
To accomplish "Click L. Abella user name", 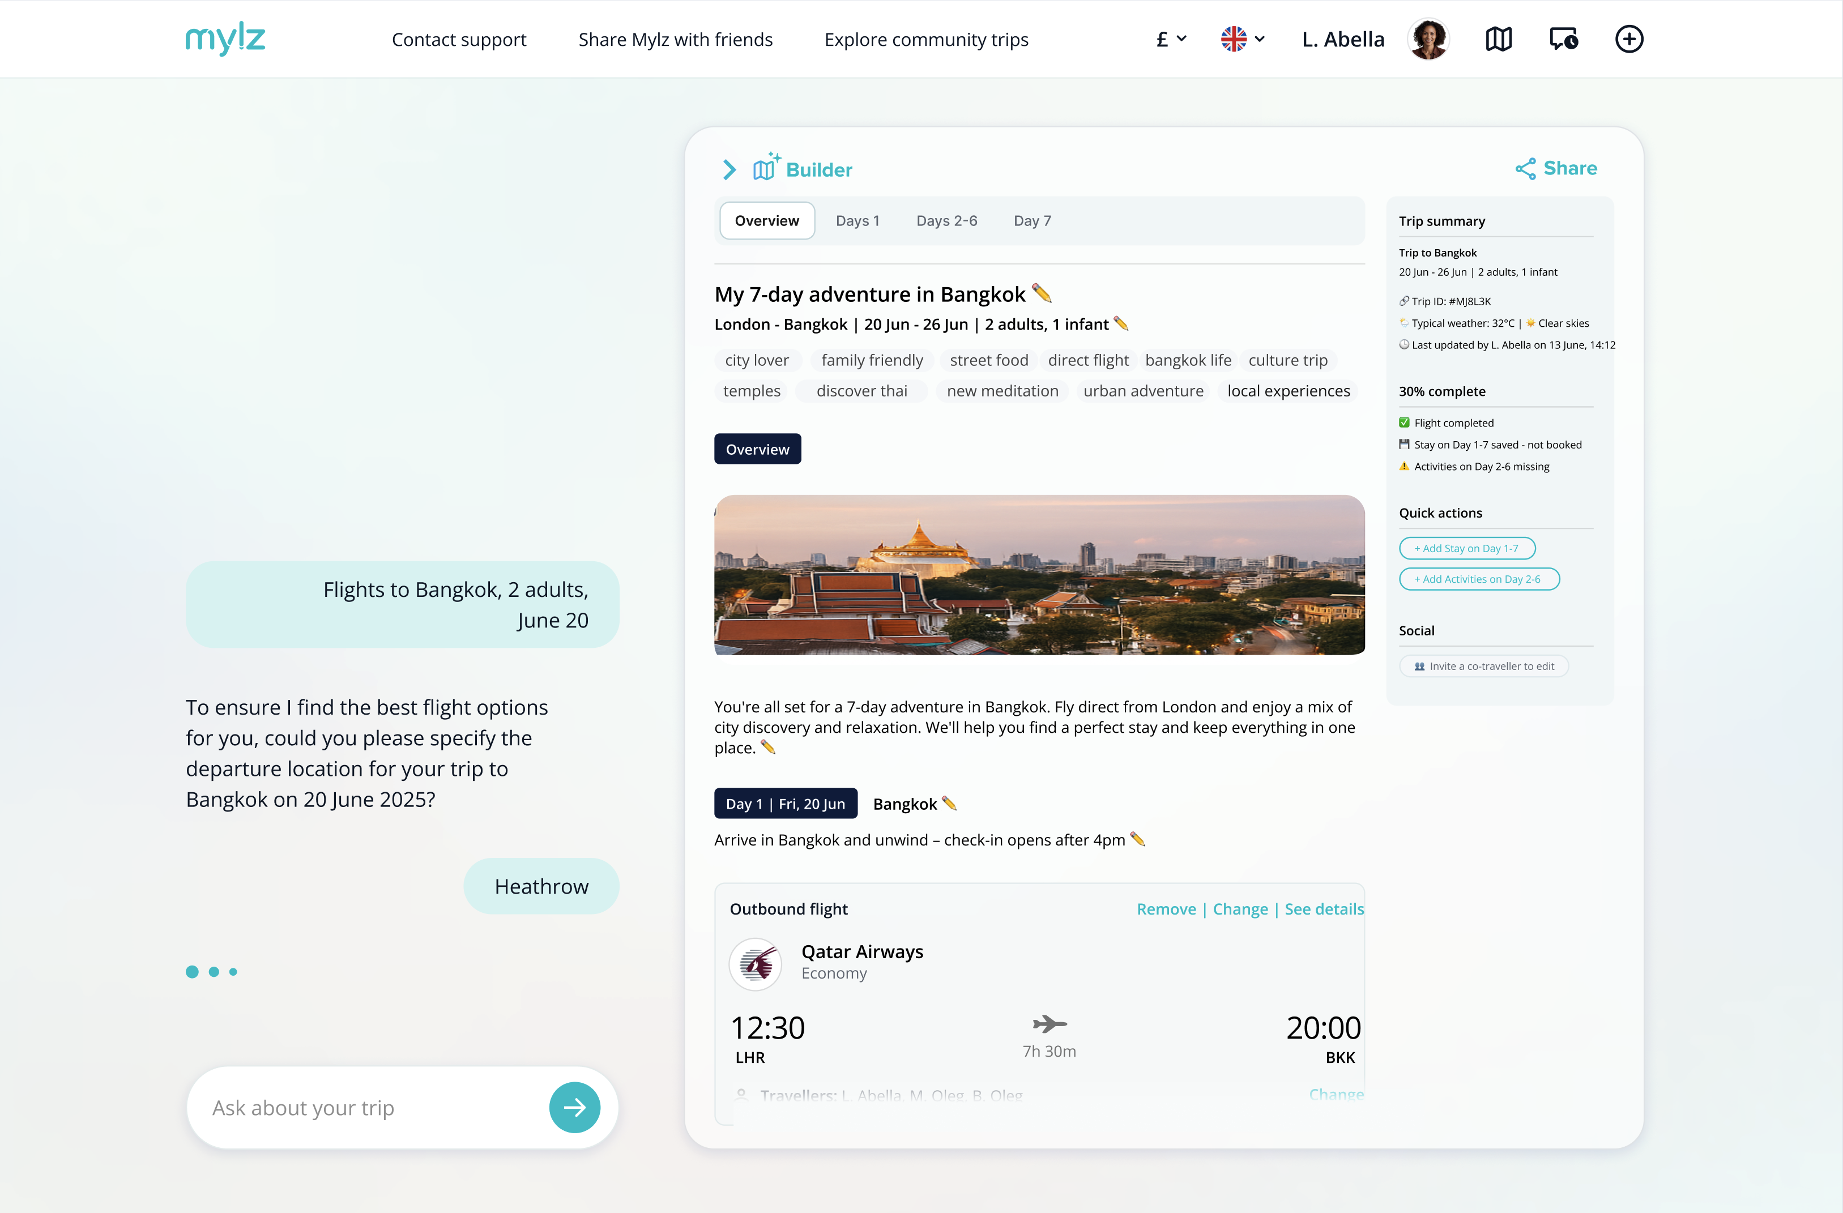I will pos(1343,39).
